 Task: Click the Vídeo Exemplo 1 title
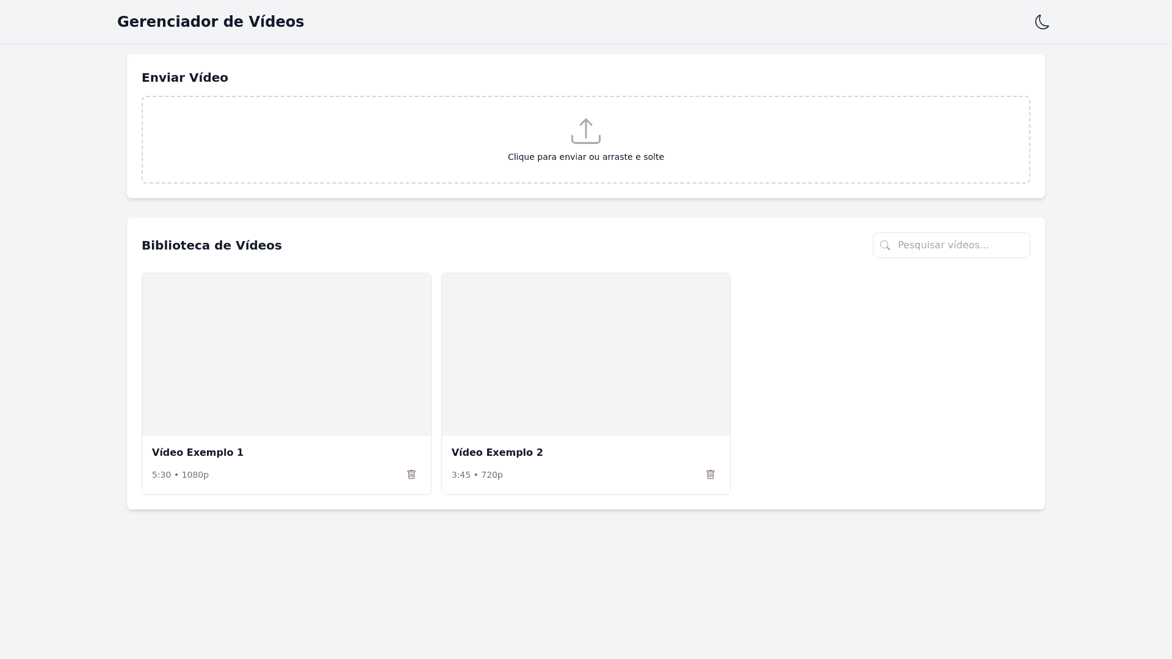pos(197,452)
